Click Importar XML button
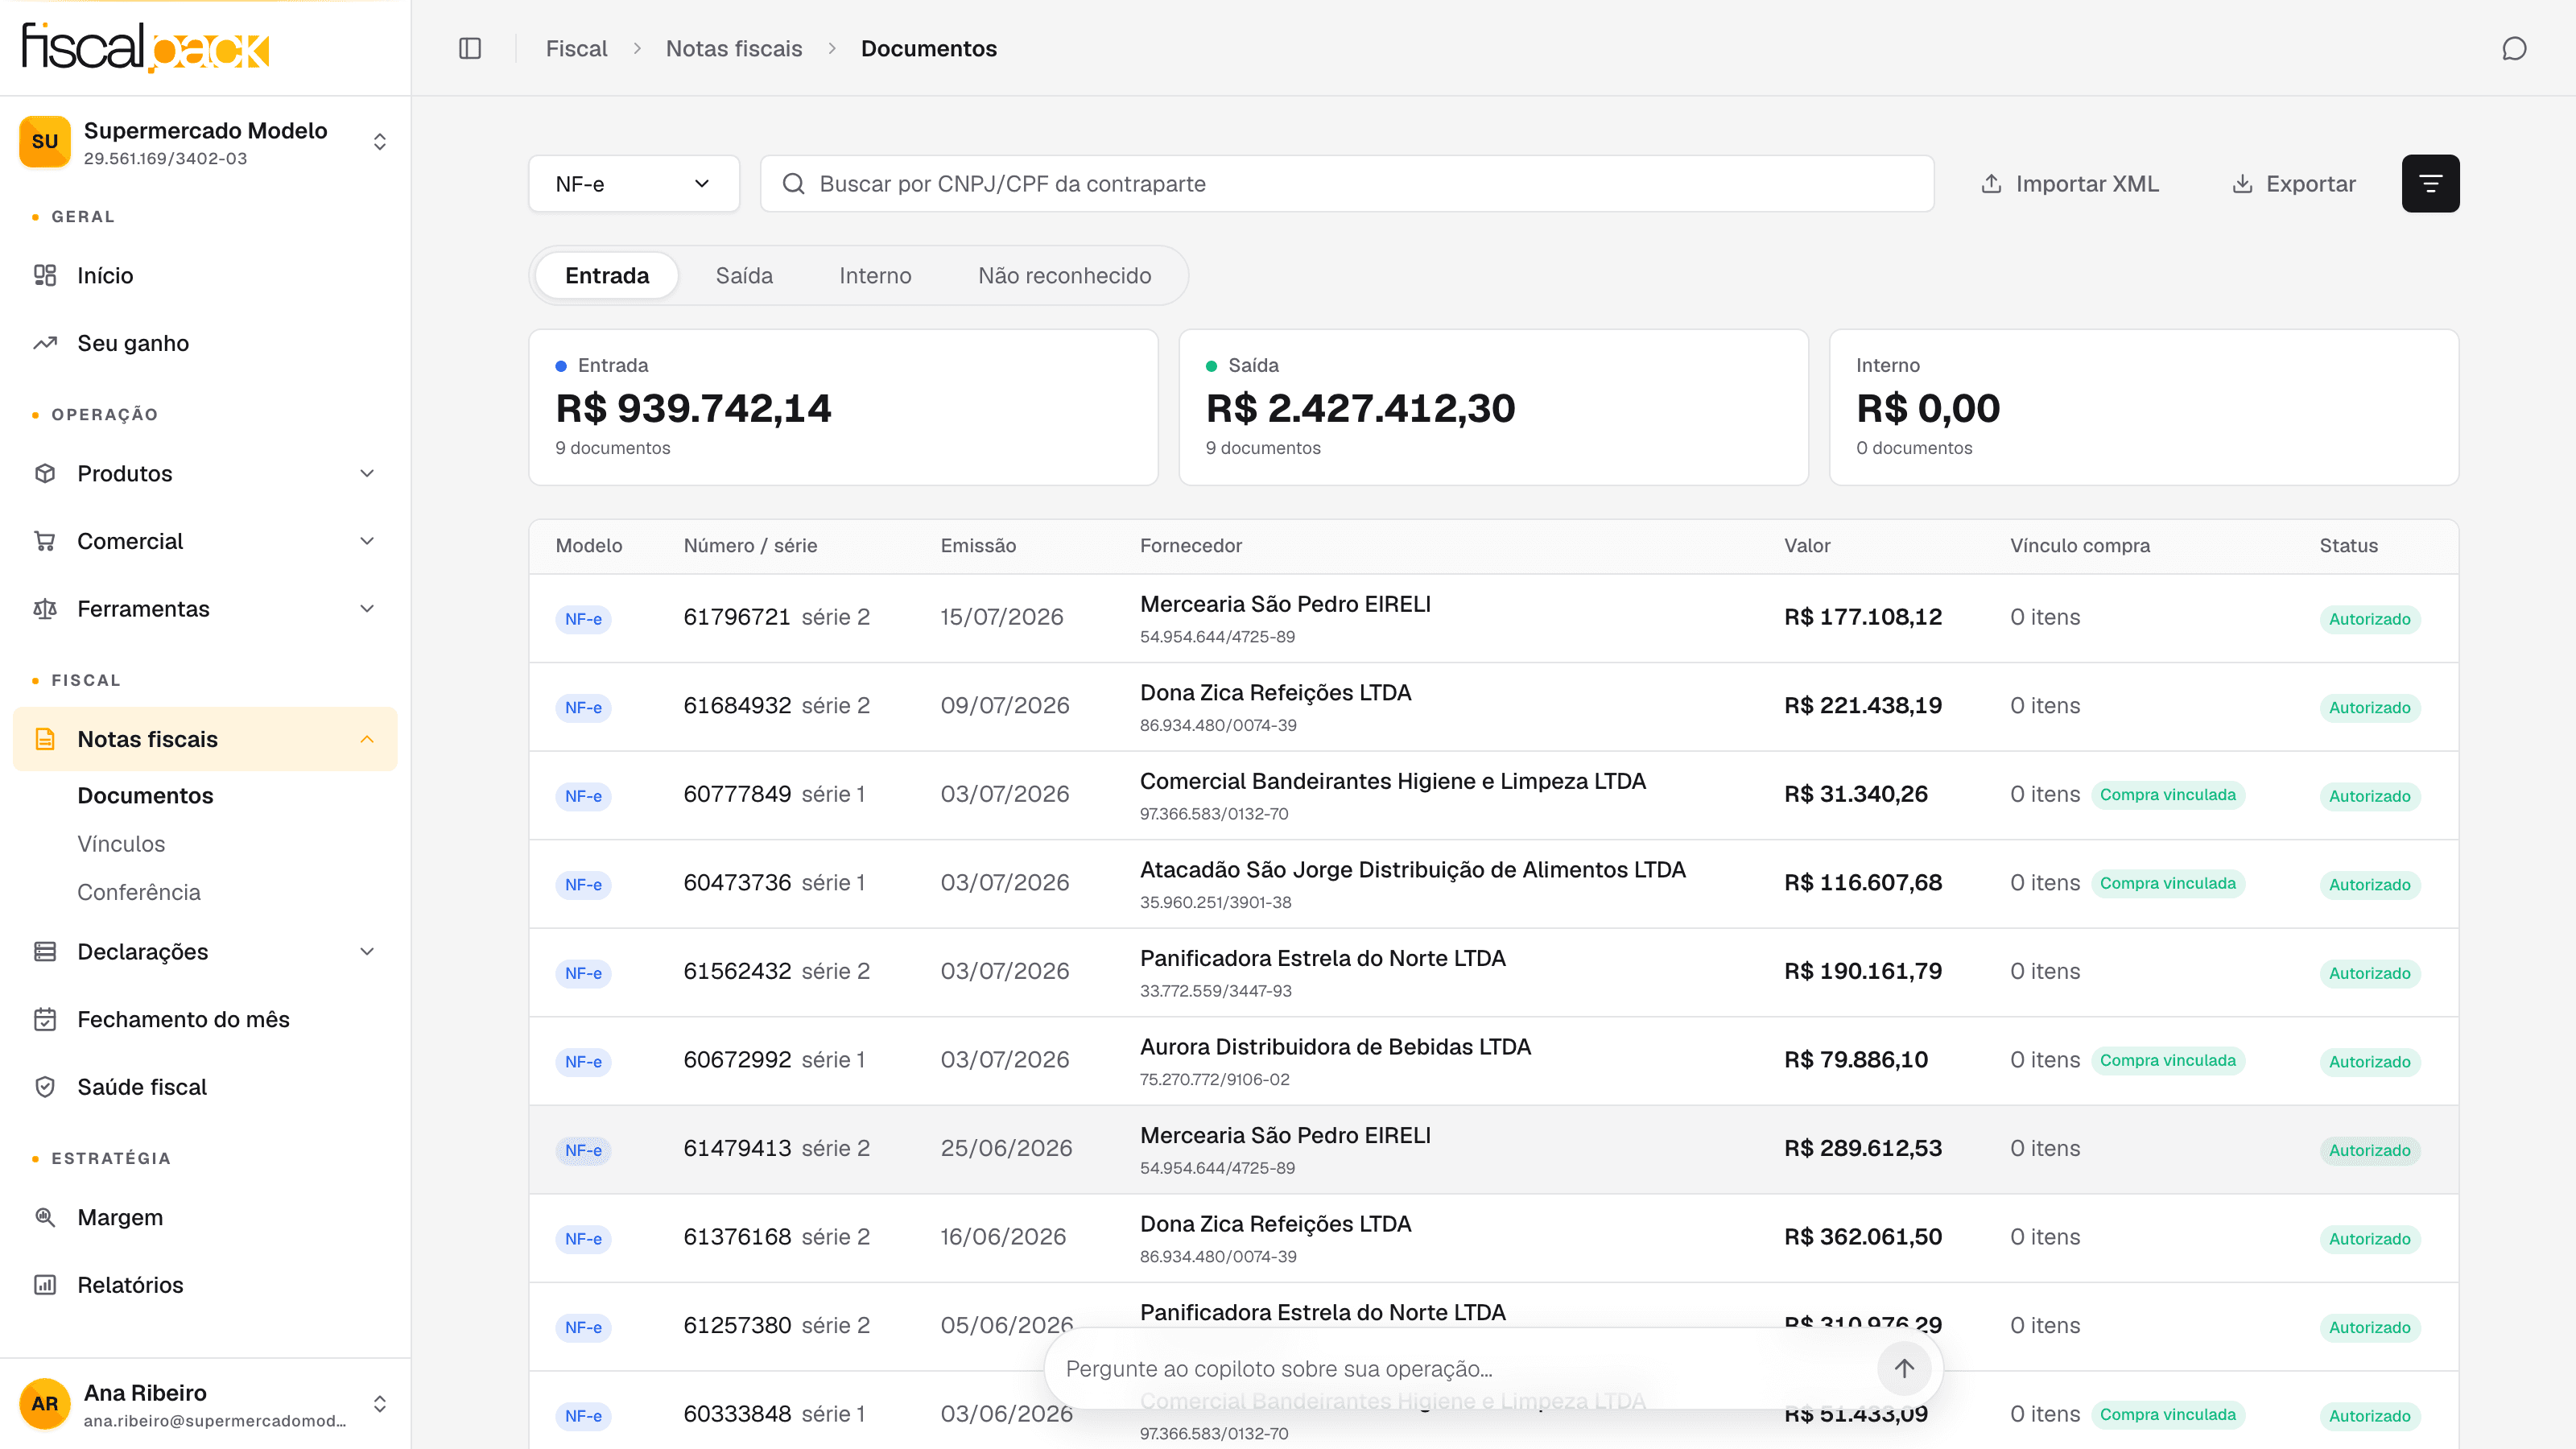The height and width of the screenshot is (1449, 2576). tap(2070, 183)
